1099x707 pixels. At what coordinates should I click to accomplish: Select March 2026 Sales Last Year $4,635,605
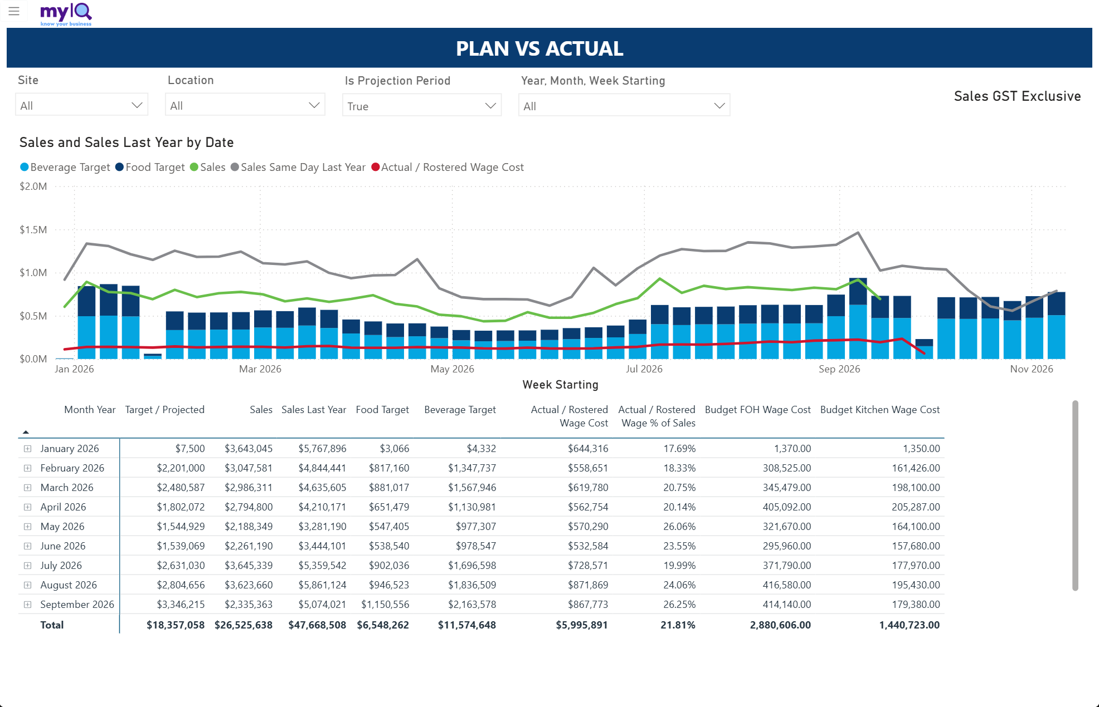click(322, 488)
